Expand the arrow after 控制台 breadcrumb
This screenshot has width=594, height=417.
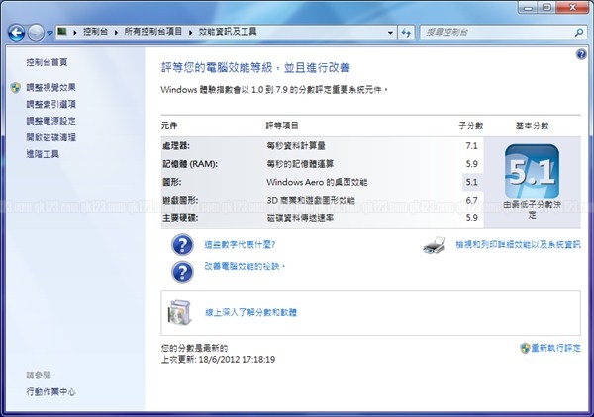pos(116,33)
